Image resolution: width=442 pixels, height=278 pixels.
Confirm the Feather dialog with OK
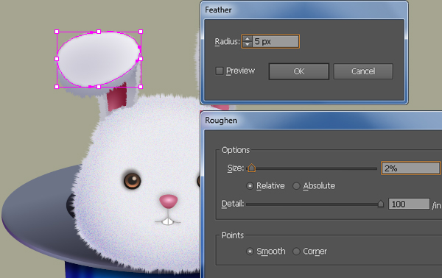[299, 71]
